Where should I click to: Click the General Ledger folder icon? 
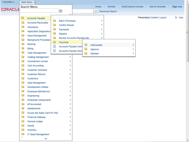pyautogui.click(x=23, y=121)
